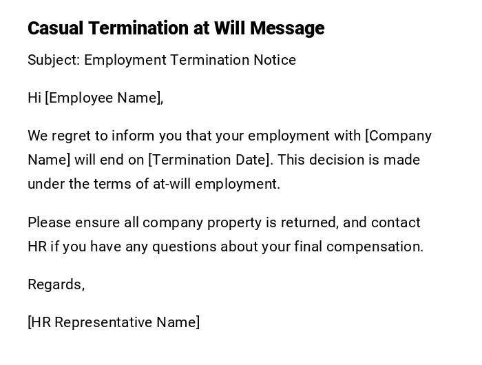
Task: Click the "Casual Termination at Will Message" heading
Action: 176,28
